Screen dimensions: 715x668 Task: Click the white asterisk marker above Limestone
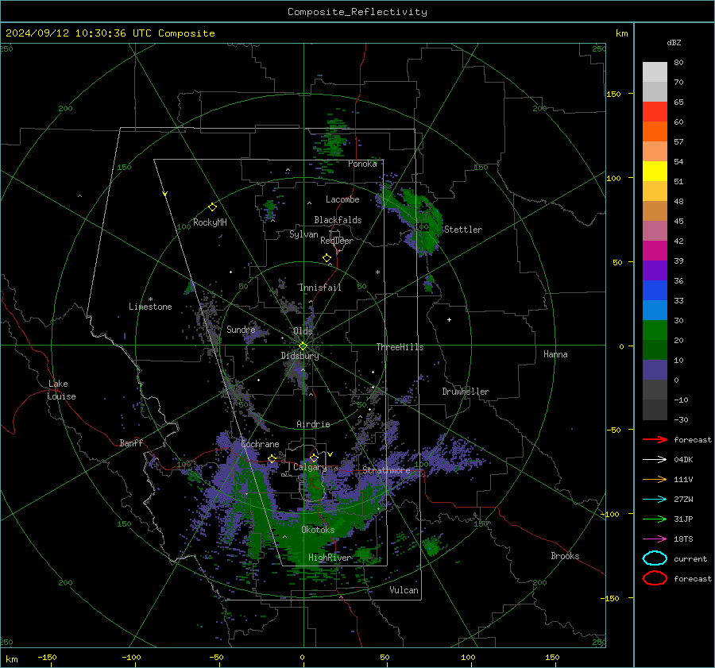(150, 299)
